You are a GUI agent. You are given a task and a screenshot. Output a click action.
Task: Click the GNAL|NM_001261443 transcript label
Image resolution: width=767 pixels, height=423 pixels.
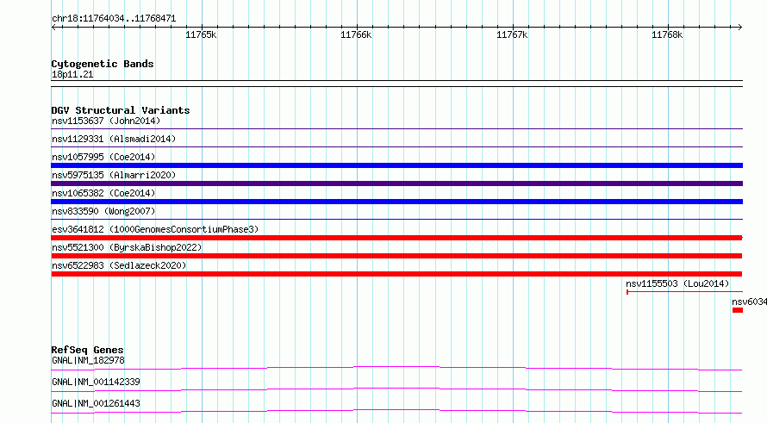click(x=96, y=403)
